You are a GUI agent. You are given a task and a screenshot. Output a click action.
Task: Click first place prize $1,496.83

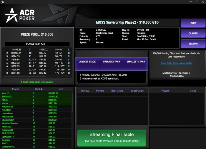(x=16, y=49)
